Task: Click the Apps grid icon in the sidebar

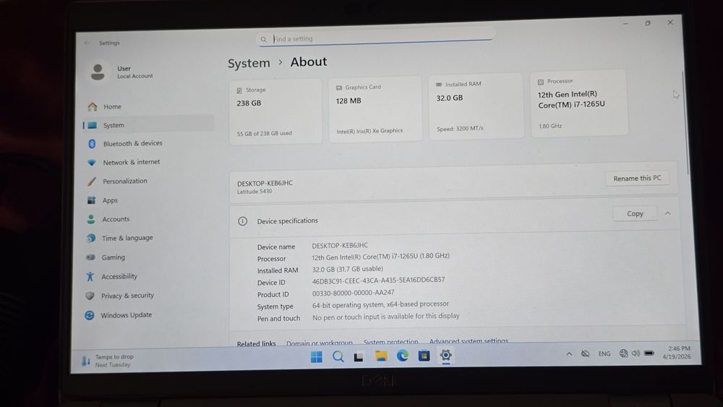Action: point(91,200)
